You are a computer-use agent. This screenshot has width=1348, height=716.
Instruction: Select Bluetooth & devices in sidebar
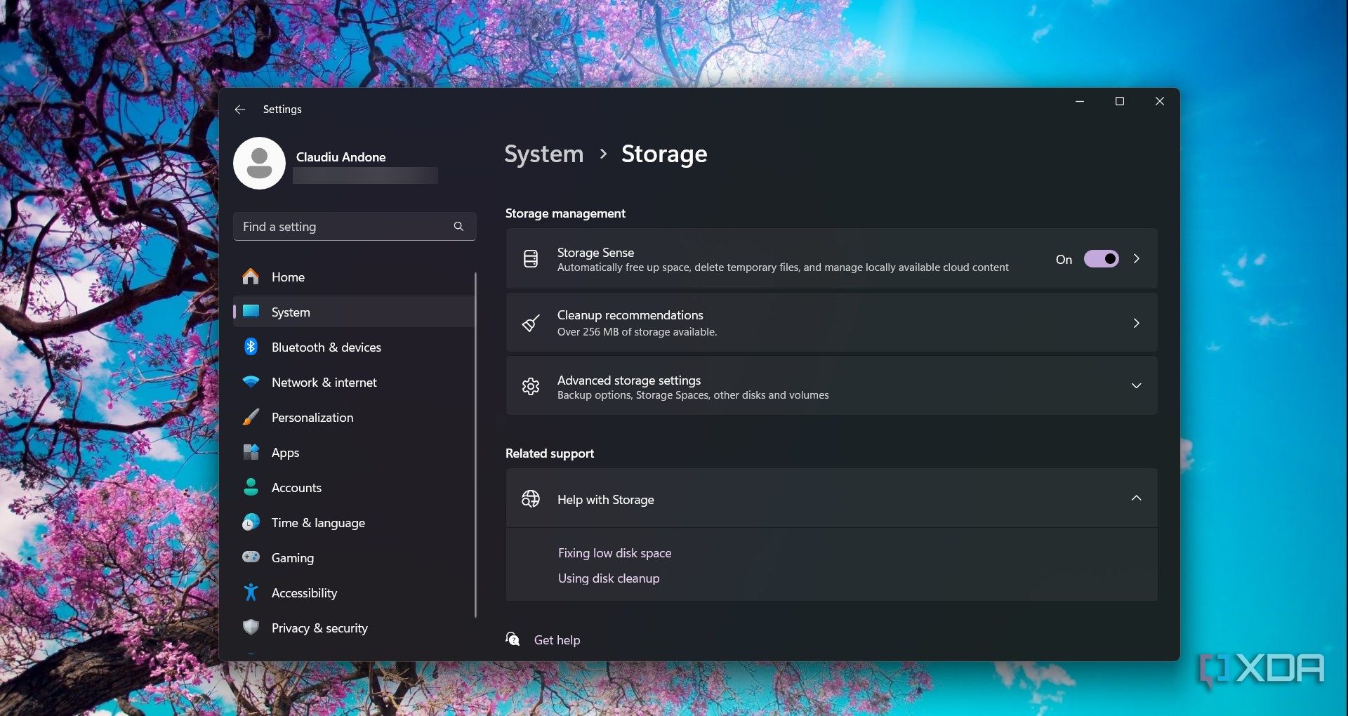[x=354, y=347]
